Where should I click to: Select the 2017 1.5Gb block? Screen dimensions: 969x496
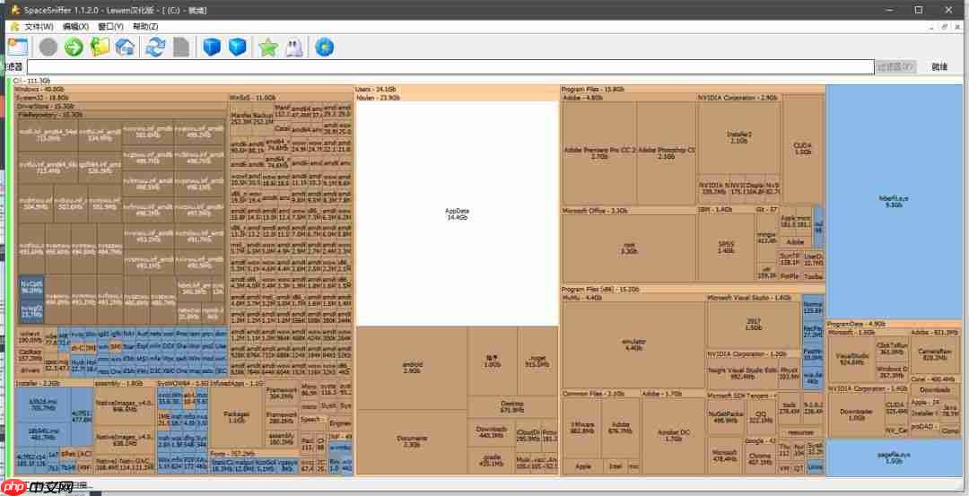click(754, 325)
